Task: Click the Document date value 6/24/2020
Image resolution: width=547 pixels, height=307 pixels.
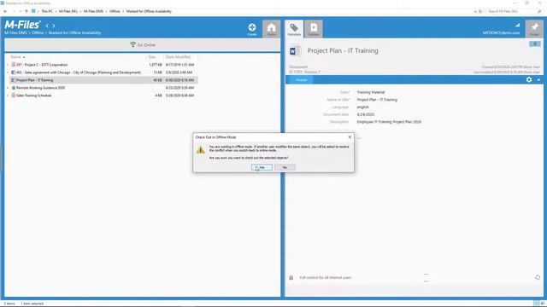Action: (x=365, y=114)
